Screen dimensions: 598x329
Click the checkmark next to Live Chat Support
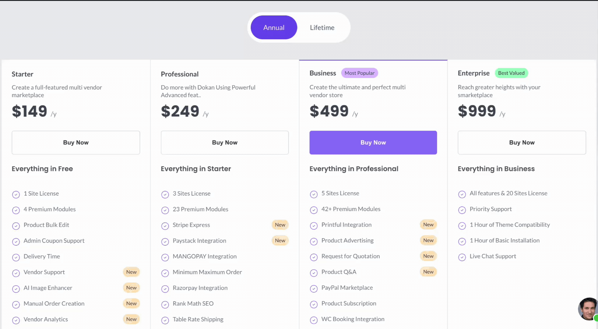click(x=462, y=257)
